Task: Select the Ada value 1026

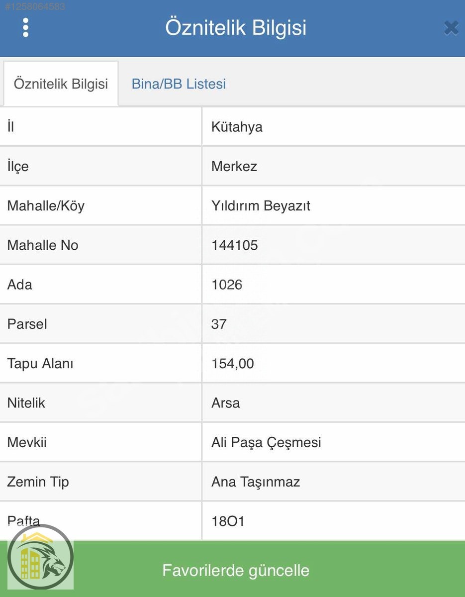Action: [227, 285]
